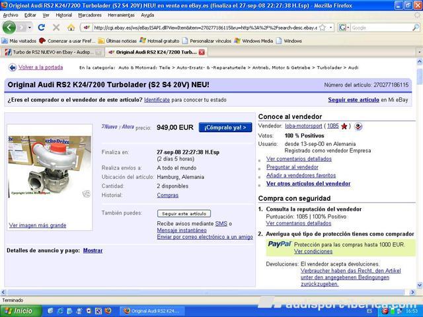Click the horizontal scrollbar right arrow
Viewport: 423px width, 317px height.
(412, 292)
